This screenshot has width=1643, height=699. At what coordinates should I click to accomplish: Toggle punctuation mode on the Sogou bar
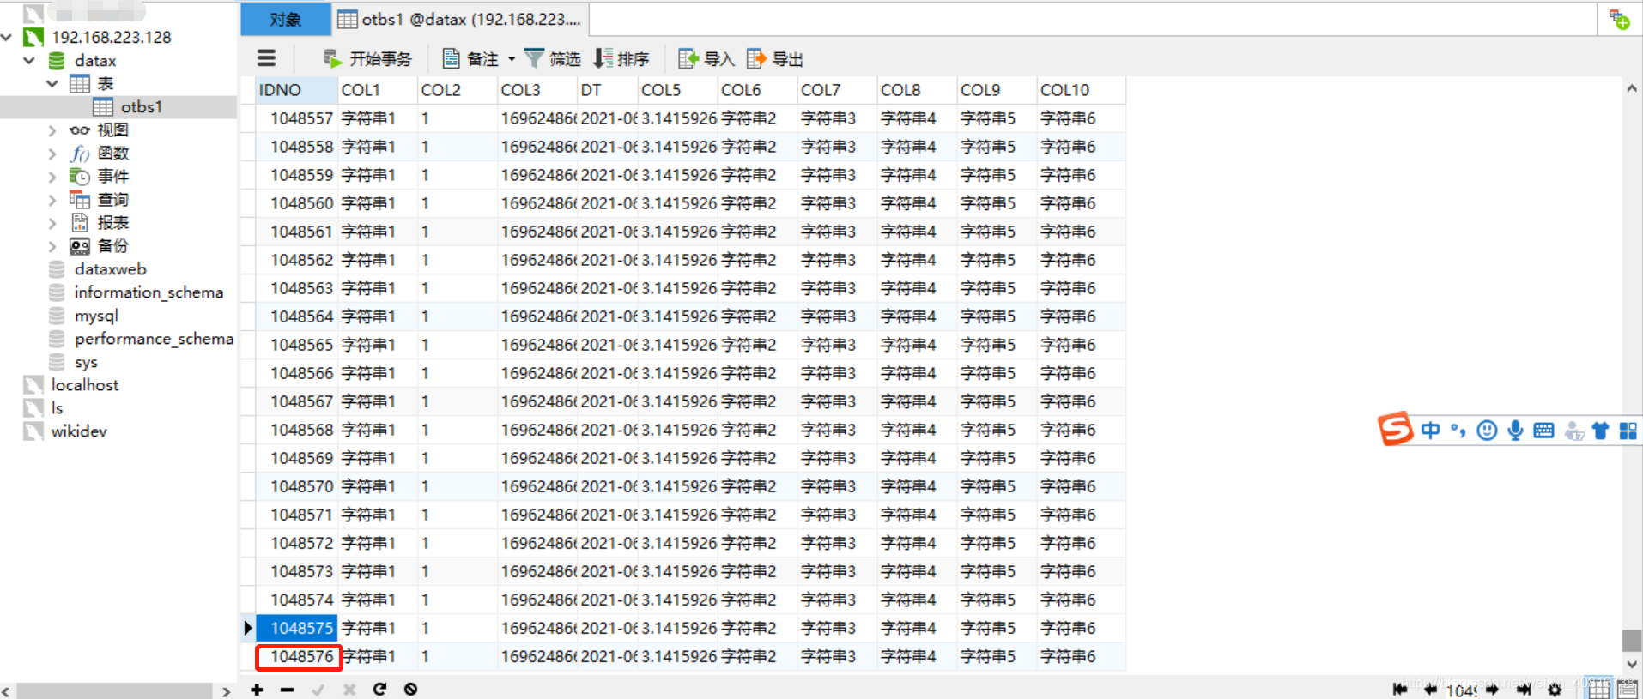click(1458, 431)
